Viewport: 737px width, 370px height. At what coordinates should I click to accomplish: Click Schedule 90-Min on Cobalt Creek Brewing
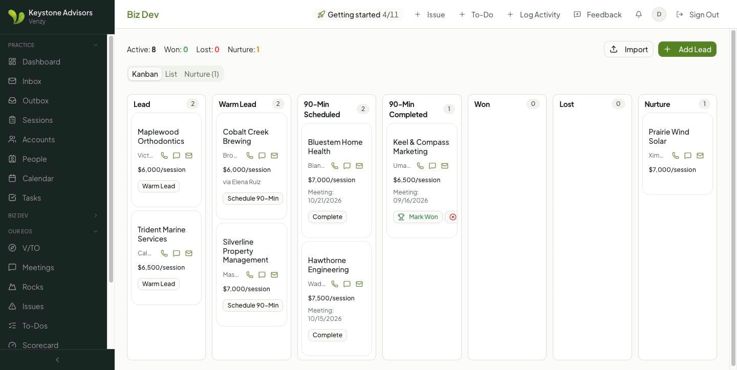point(253,199)
